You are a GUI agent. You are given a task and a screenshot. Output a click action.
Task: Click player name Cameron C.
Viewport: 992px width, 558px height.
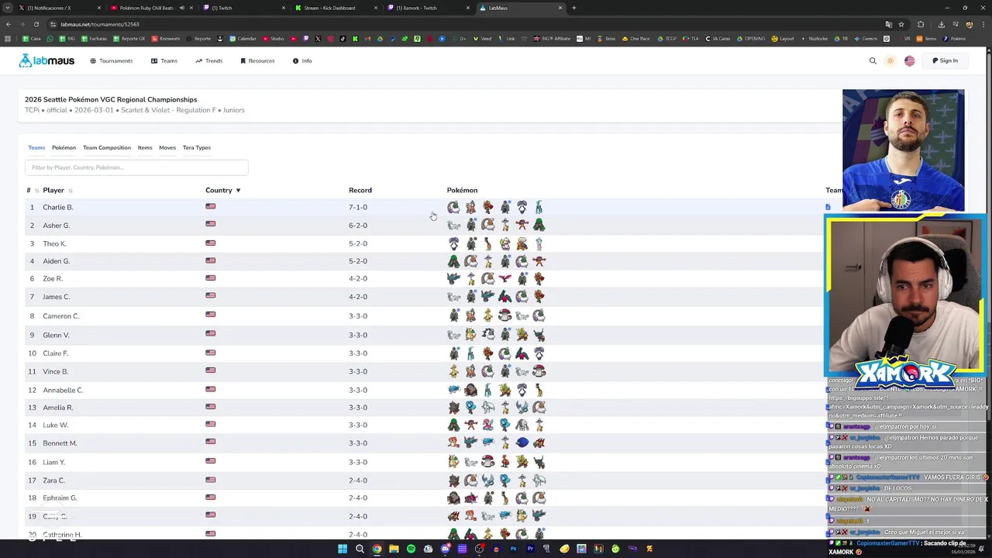tap(61, 316)
